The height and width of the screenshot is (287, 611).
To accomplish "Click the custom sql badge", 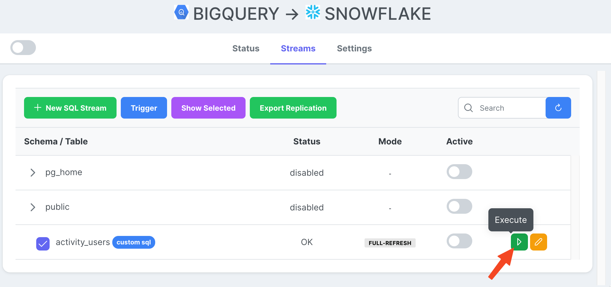I will pos(134,242).
